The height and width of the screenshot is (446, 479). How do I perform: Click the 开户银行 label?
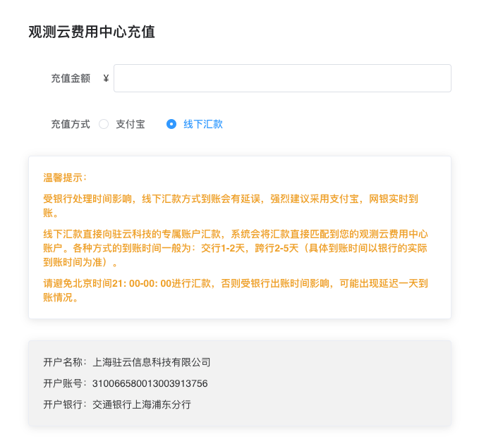click(x=65, y=404)
